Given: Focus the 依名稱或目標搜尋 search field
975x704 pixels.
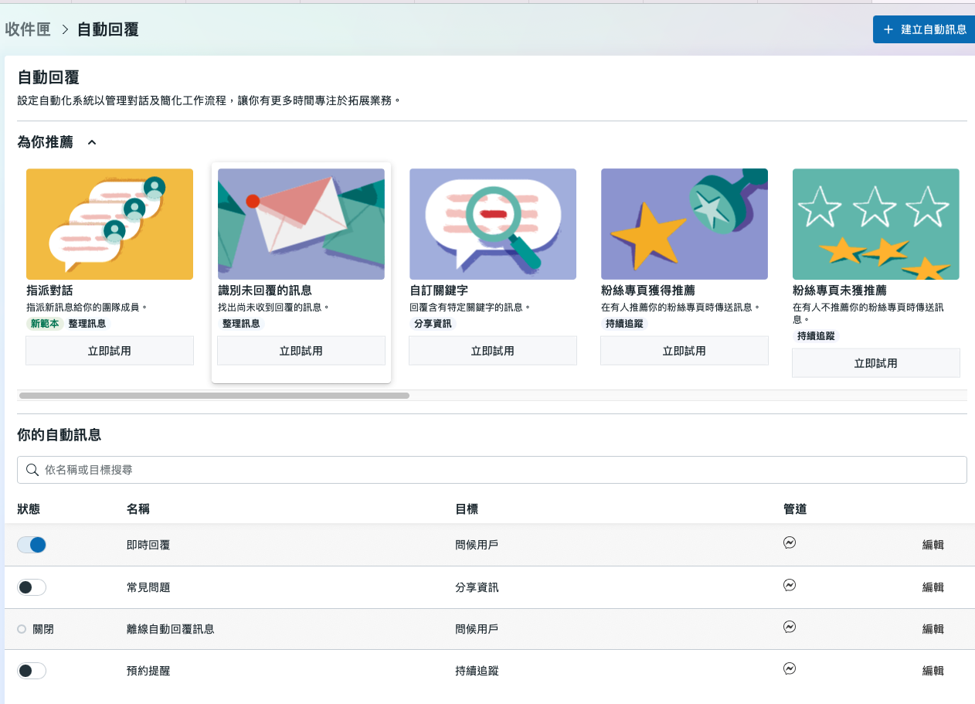Looking at the screenshot, I should [x=492, y=470].
